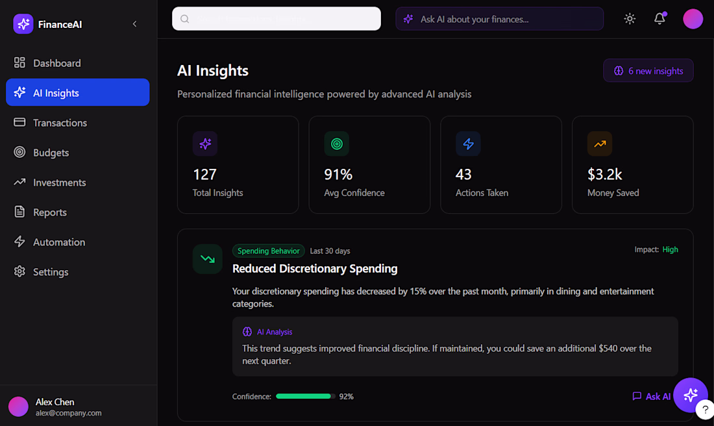Open the Reports page
Viewport: 714px width, 426px height.
[x=77, y=212]
